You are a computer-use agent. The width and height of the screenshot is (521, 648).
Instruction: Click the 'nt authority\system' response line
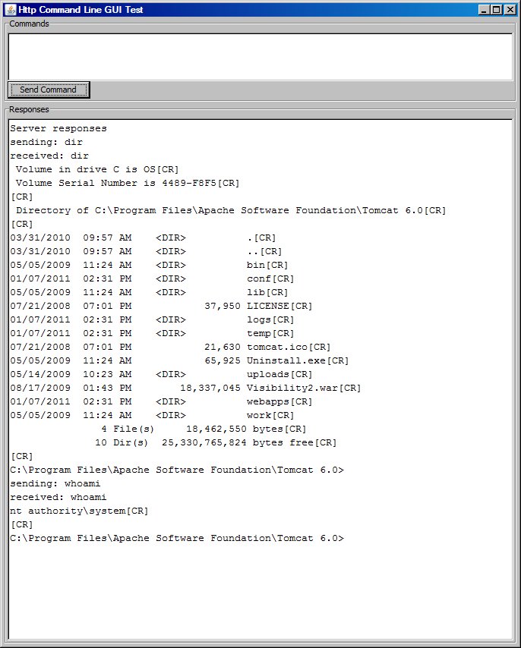pyautogui.click(x=79, y=511)
